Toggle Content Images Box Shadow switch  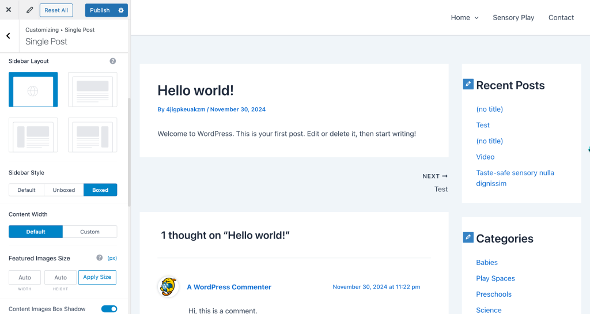[x=109, y=309]
